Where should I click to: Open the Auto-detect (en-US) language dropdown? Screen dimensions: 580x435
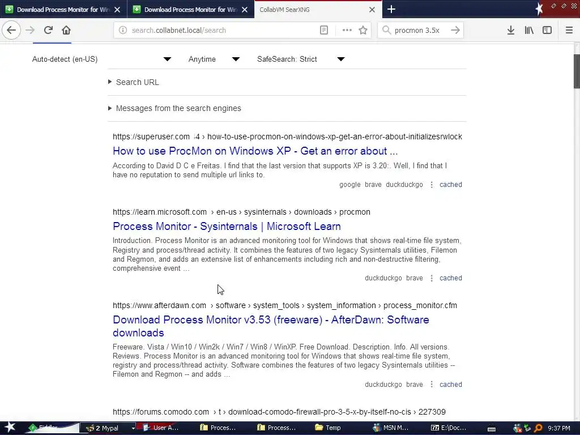pyautogui.click(x=101, y=59)
